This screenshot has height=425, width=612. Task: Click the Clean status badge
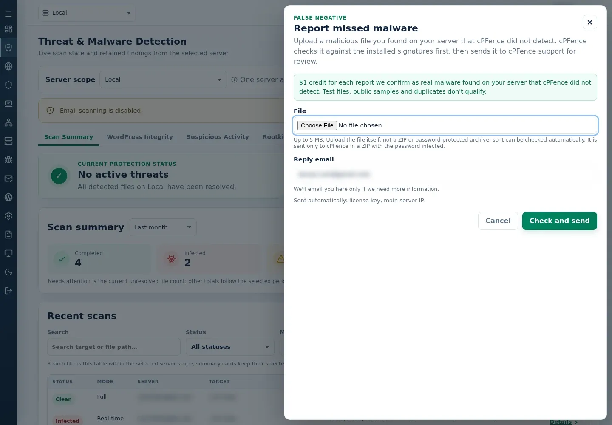coord(64,399)
